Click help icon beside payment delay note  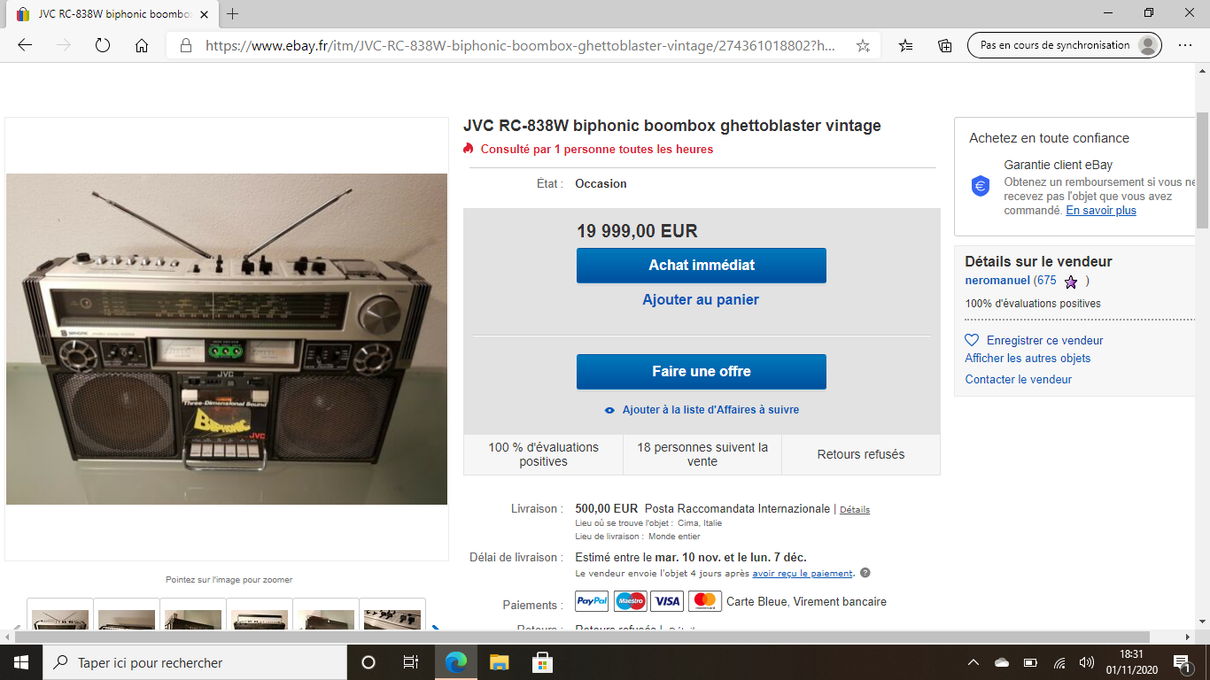(x=865, y=573)
